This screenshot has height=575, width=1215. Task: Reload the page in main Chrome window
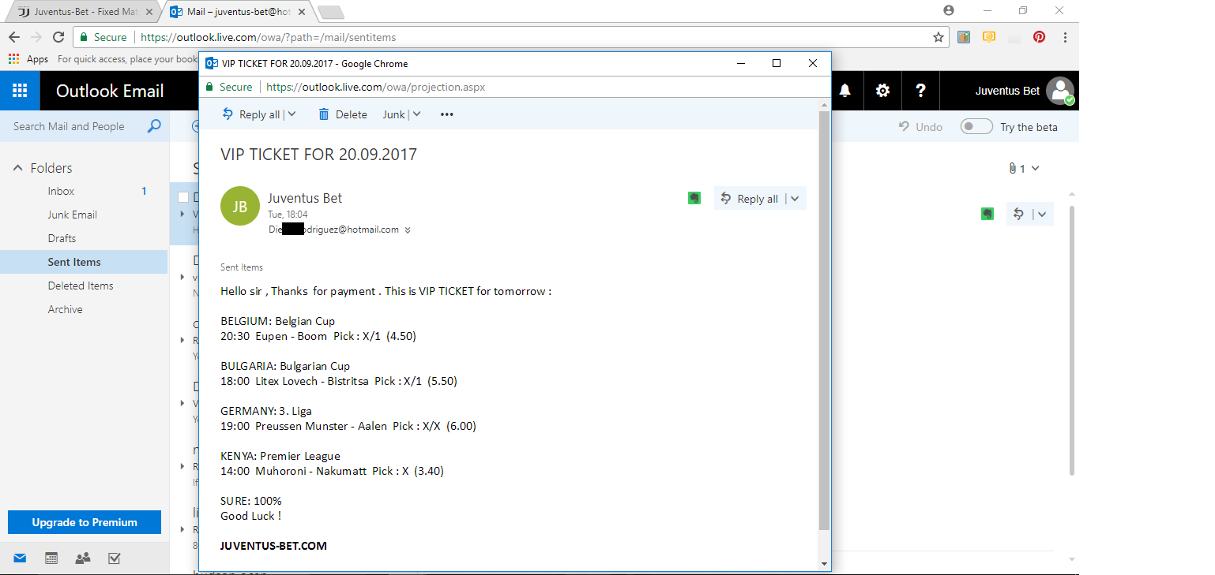click(x=58, y=37)
